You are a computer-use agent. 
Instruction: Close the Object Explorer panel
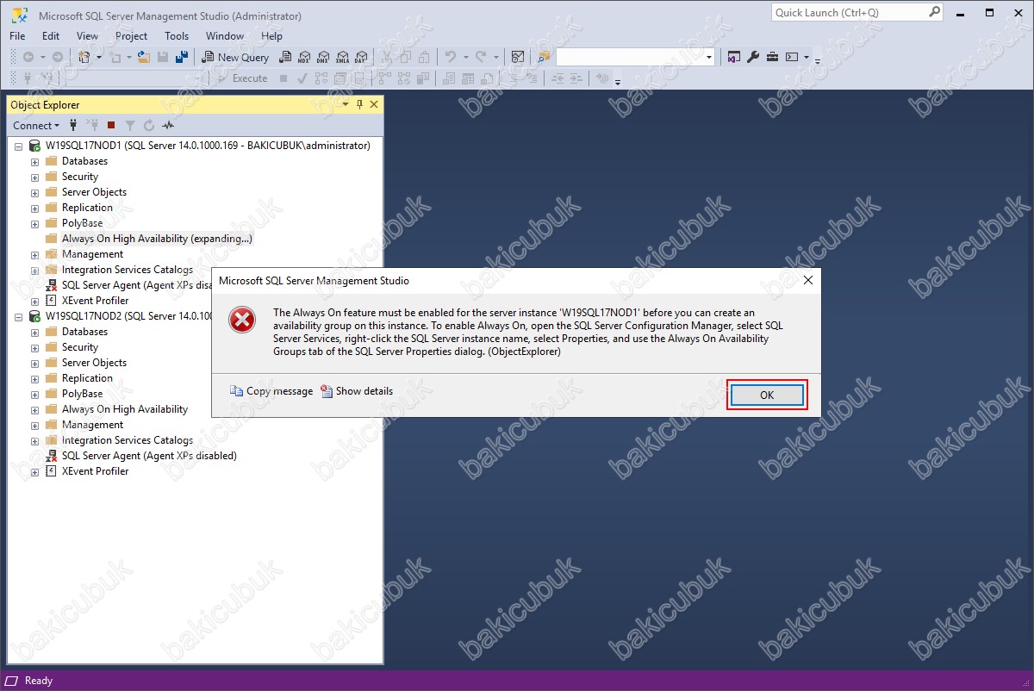coord(374,104)
